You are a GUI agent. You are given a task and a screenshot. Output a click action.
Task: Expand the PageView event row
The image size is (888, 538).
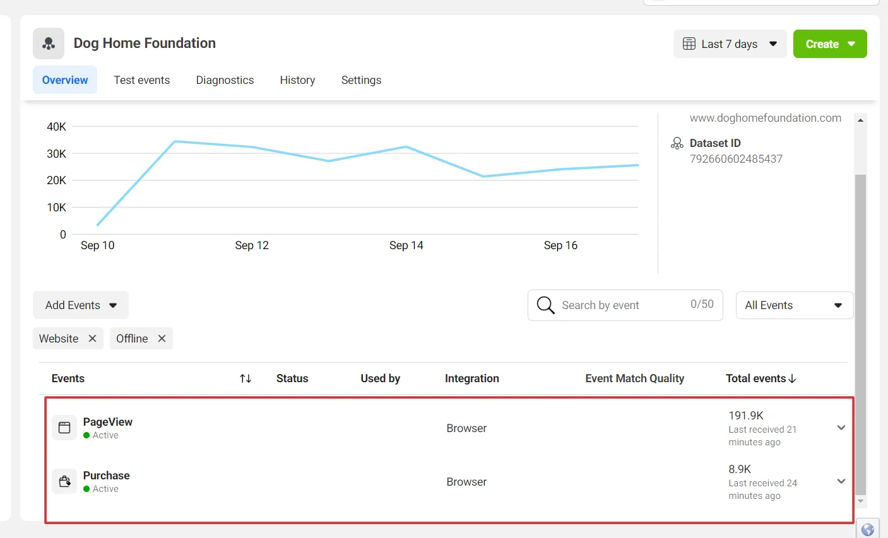click(x=841, y=428)
